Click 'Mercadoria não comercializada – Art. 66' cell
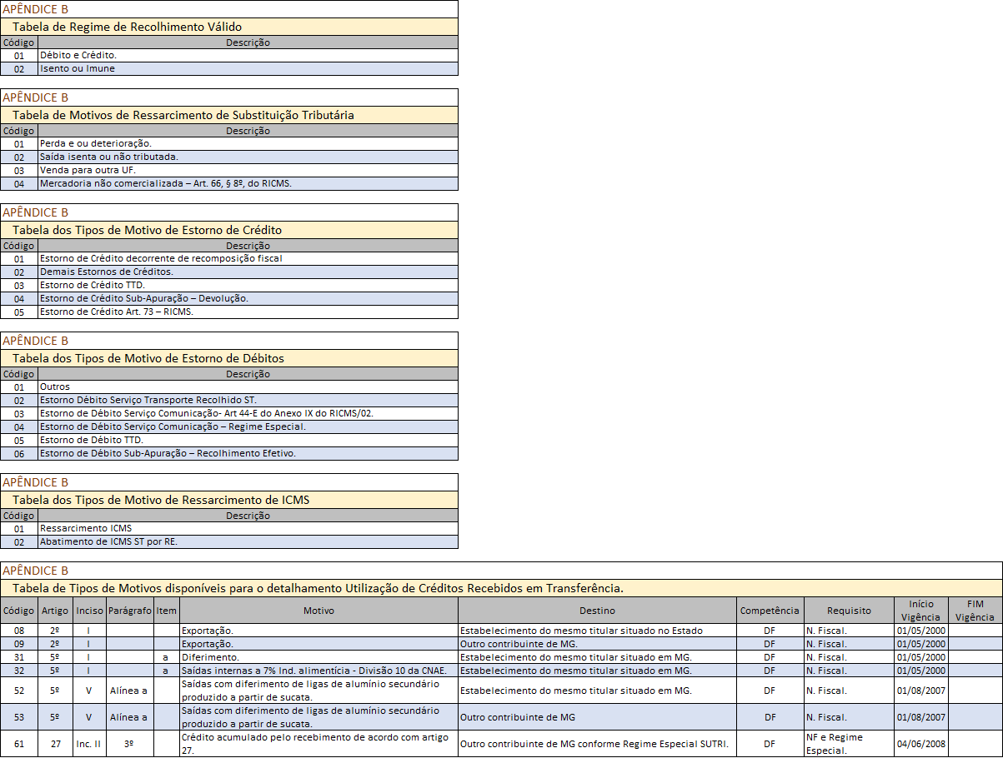The width and height of the screenshot is (1003, 758). (x=248, y=183)
